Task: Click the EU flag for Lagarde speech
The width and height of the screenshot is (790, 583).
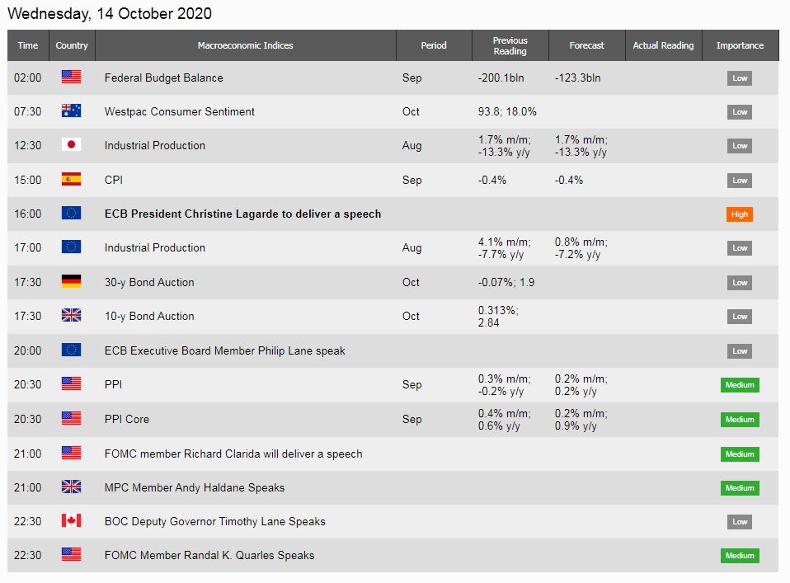Action: click(71, 213)
